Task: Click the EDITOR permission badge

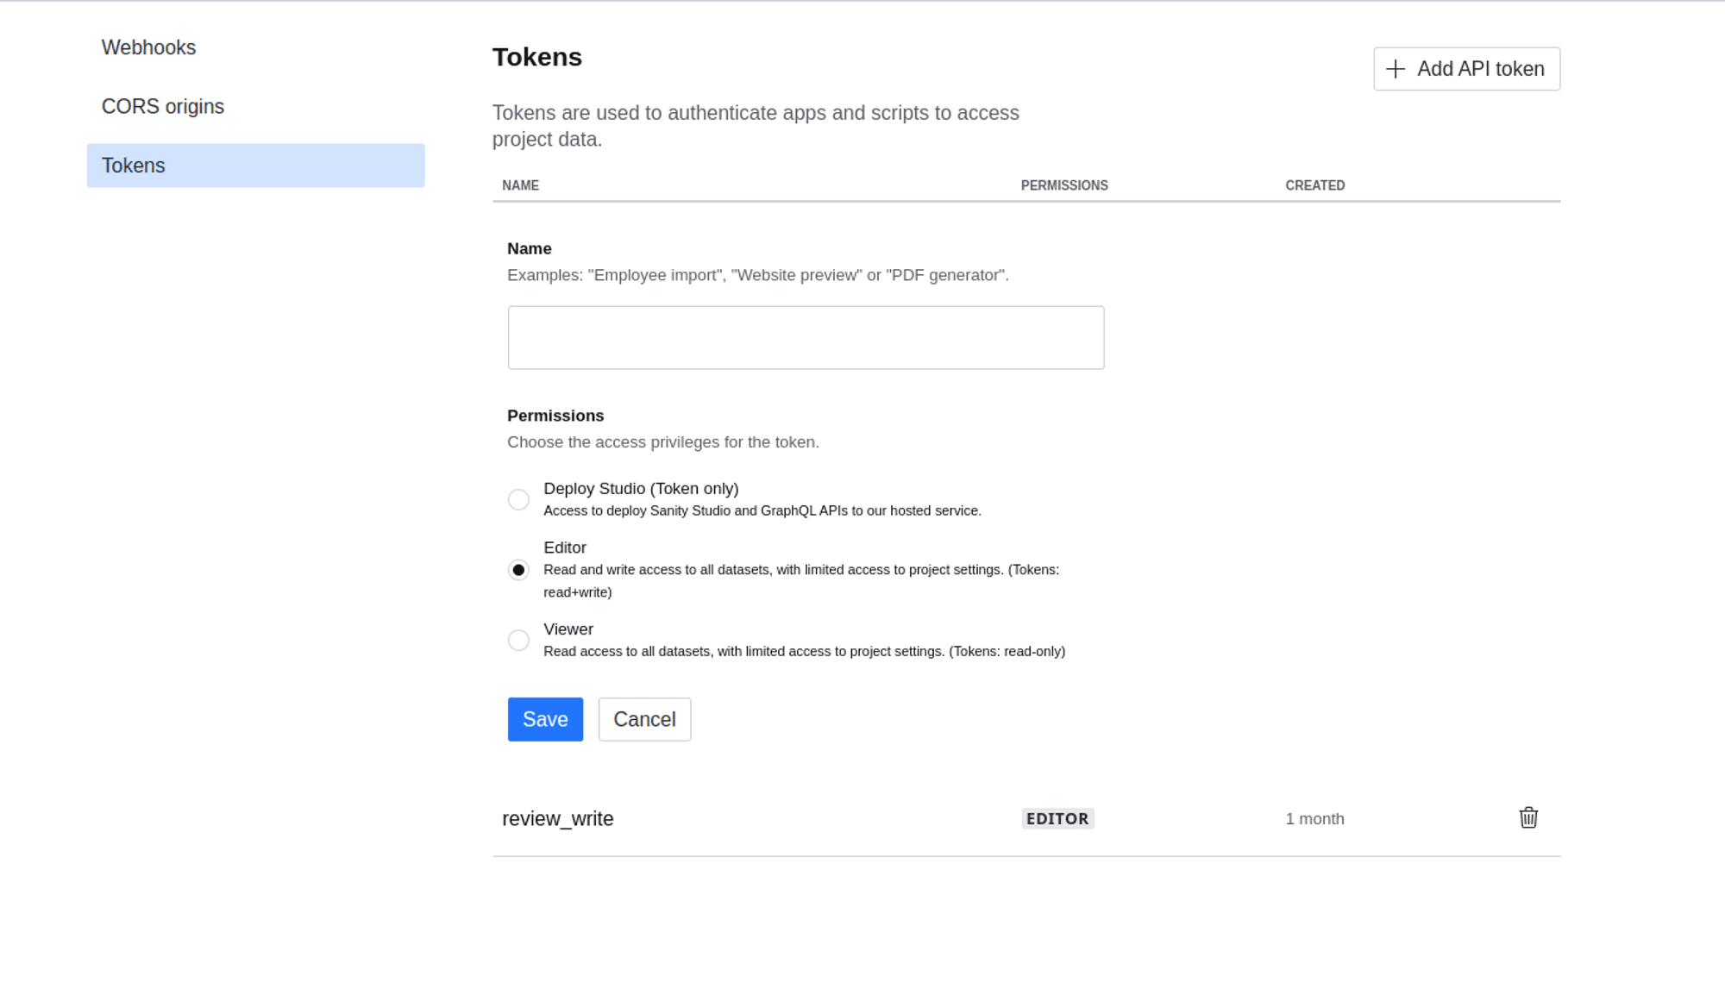Action: point(1057,818)
